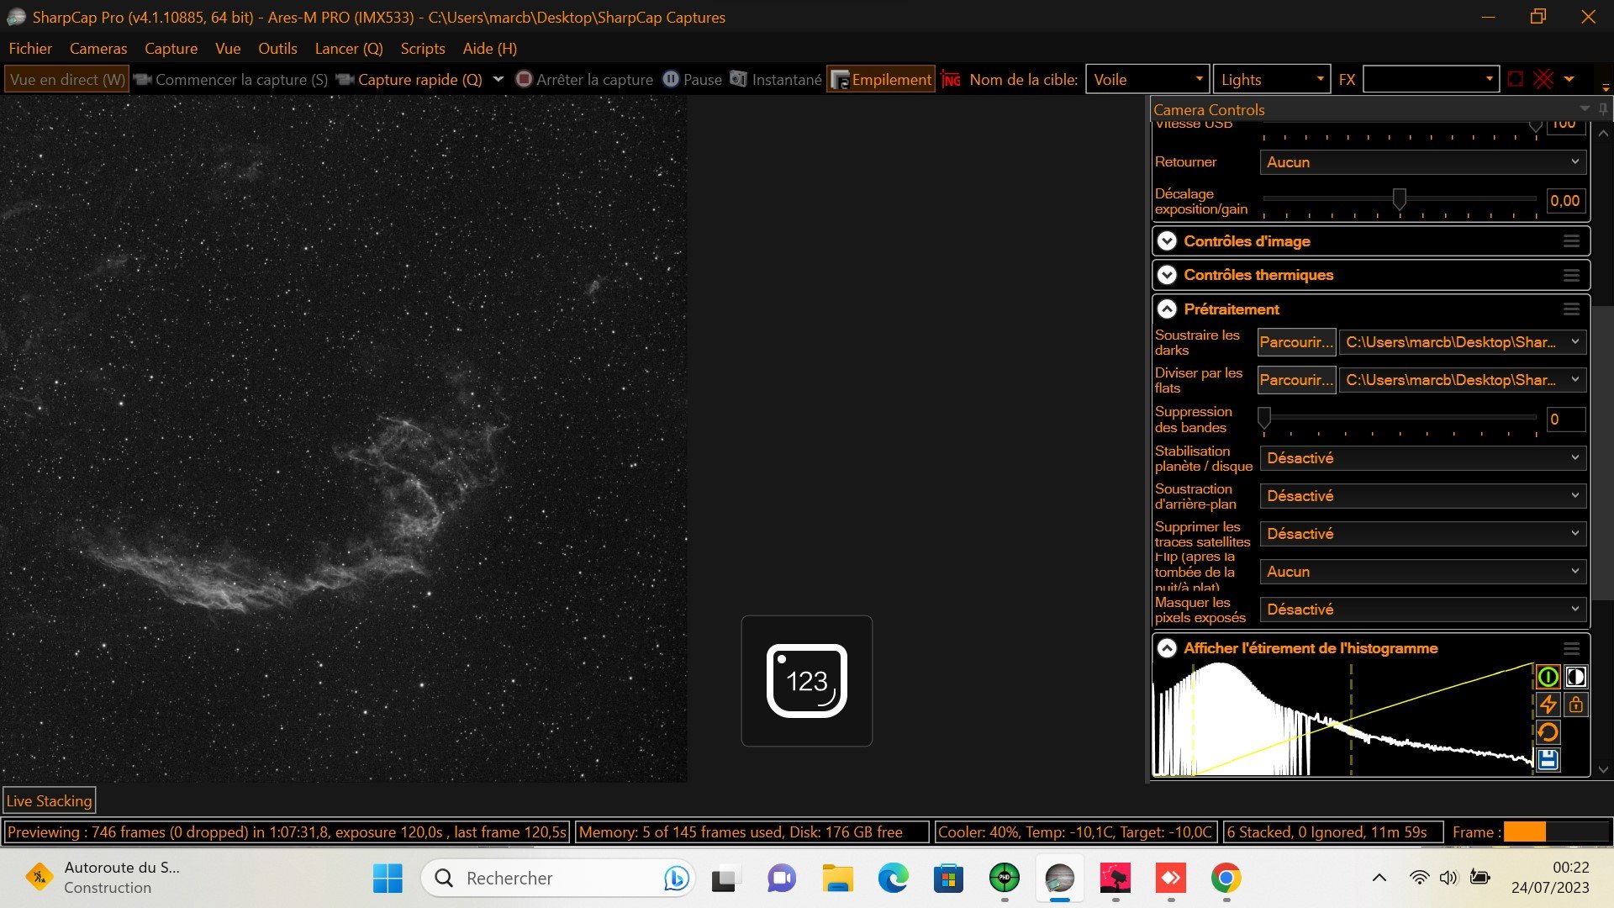Open the Lights frame type dropdown
The image size is (1614, 908).
(x=1271, y=79)
